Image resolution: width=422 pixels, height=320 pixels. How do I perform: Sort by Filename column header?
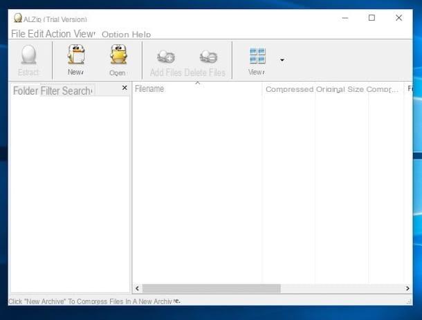pos(197,88)
